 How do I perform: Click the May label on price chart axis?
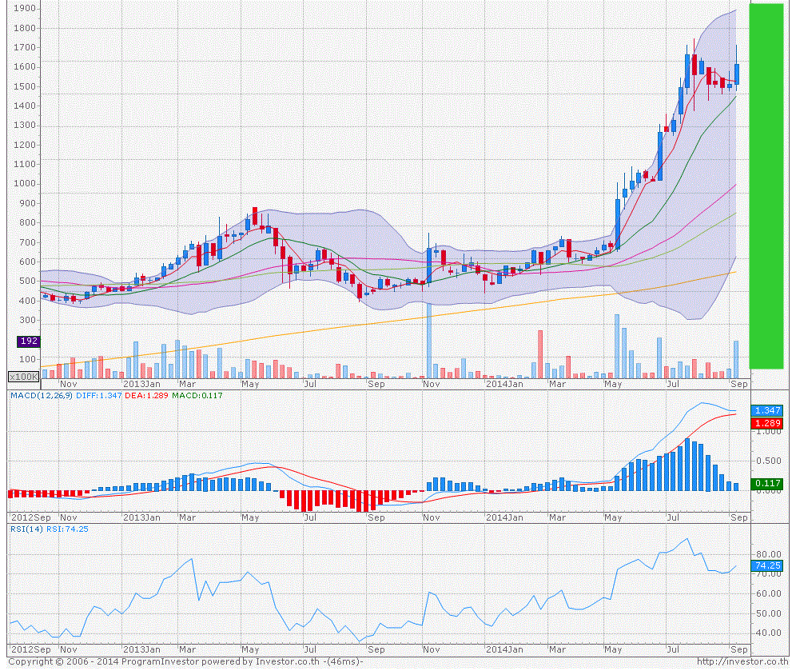pyautogui.click(x=613, y=384)
